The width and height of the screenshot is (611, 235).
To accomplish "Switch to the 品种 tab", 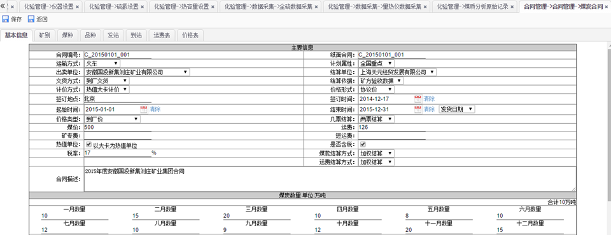I will point(90,36).
